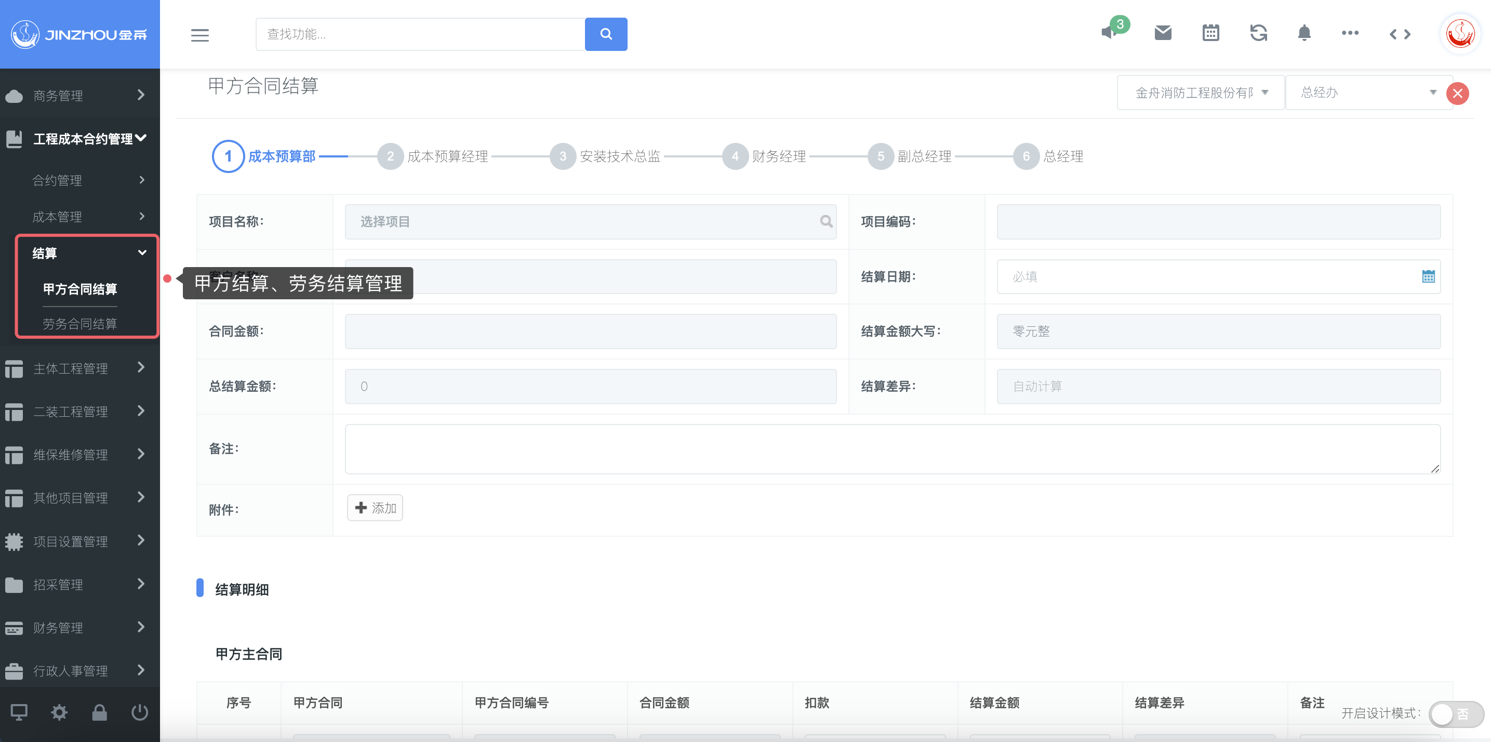Select 劳务合同结算 menu item
The width and height of the screenshot is (1491, 742).
pos(80,324)
